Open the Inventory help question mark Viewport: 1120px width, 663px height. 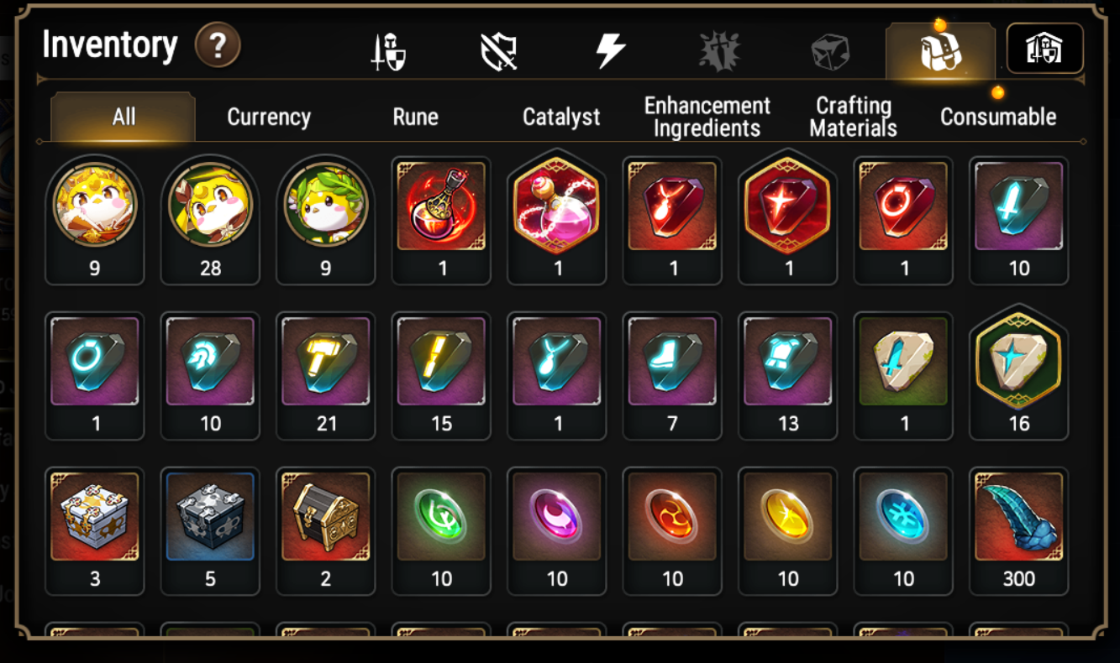point(218,45)
